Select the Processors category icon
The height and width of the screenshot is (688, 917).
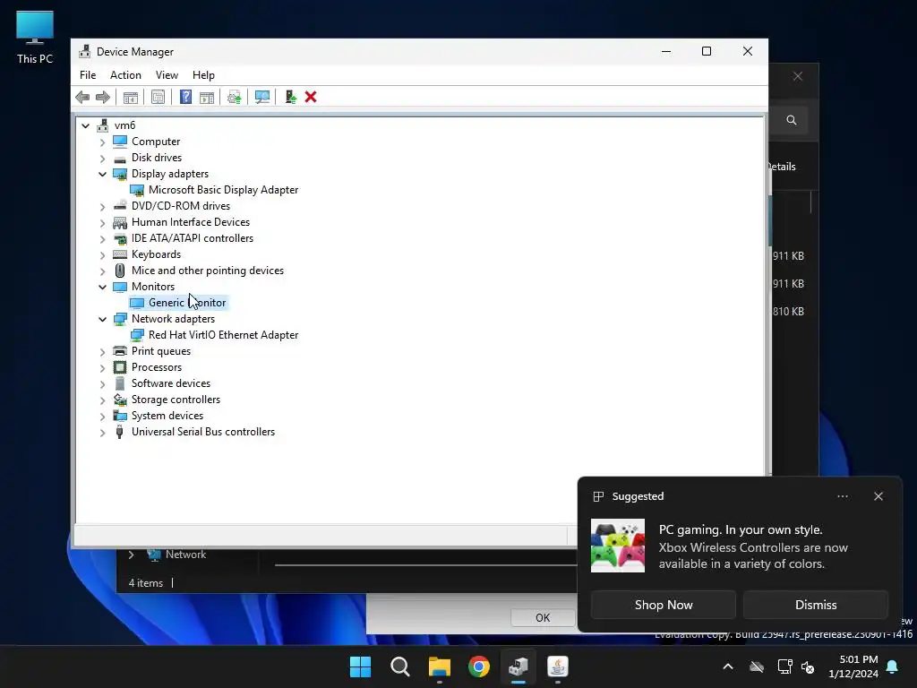coord(120,367)
